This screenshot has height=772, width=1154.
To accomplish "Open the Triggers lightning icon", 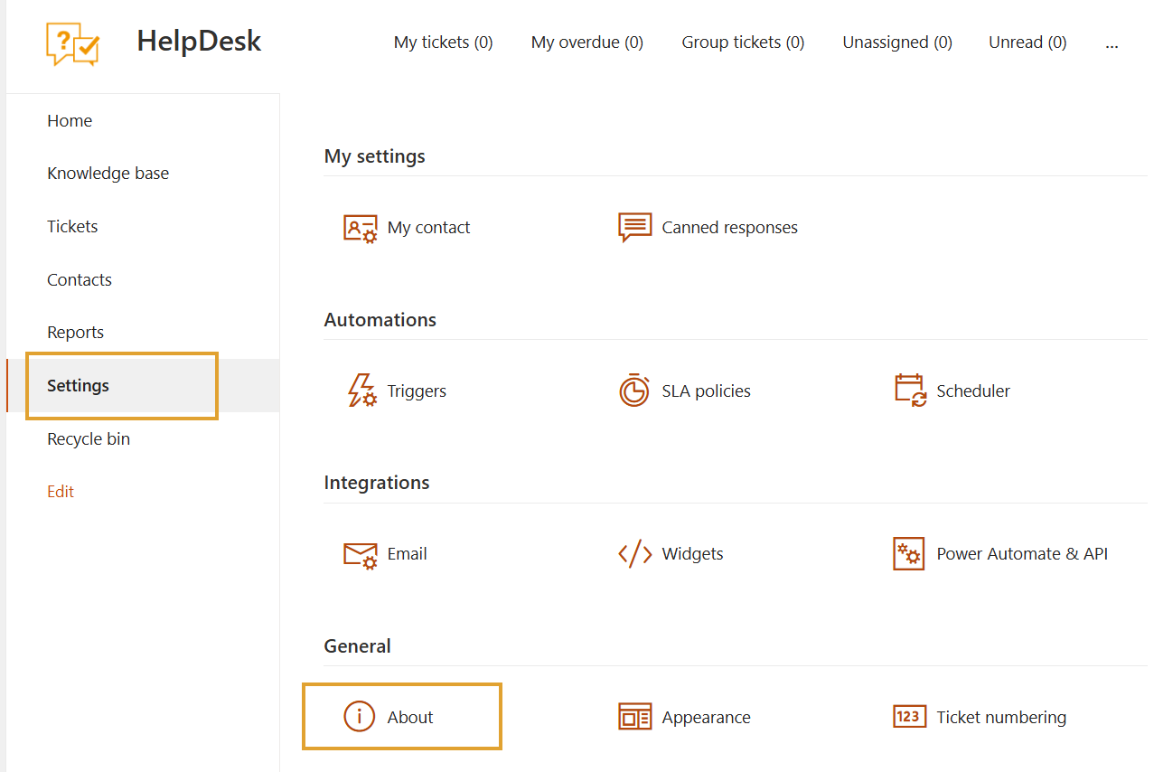I will coord(361,391).
